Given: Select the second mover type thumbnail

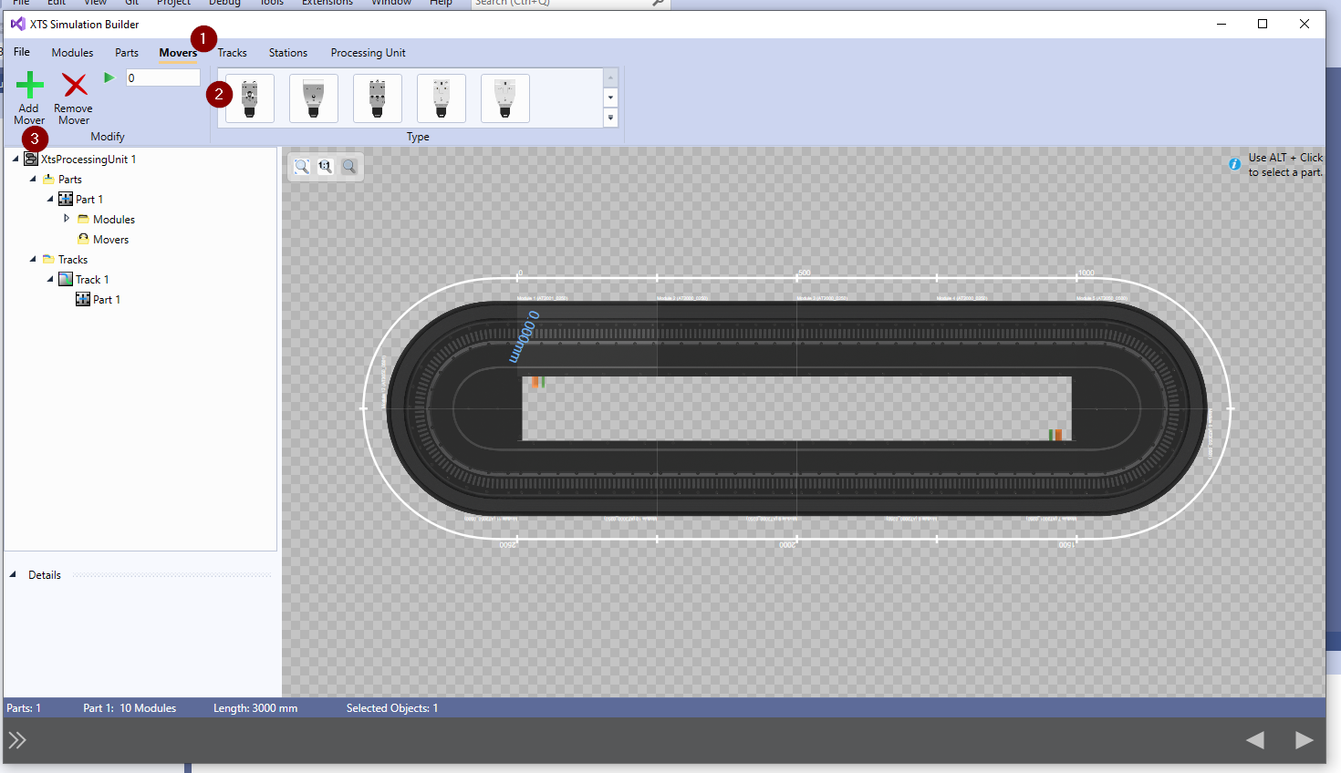Looking at the screenshot, I should 314,98.
